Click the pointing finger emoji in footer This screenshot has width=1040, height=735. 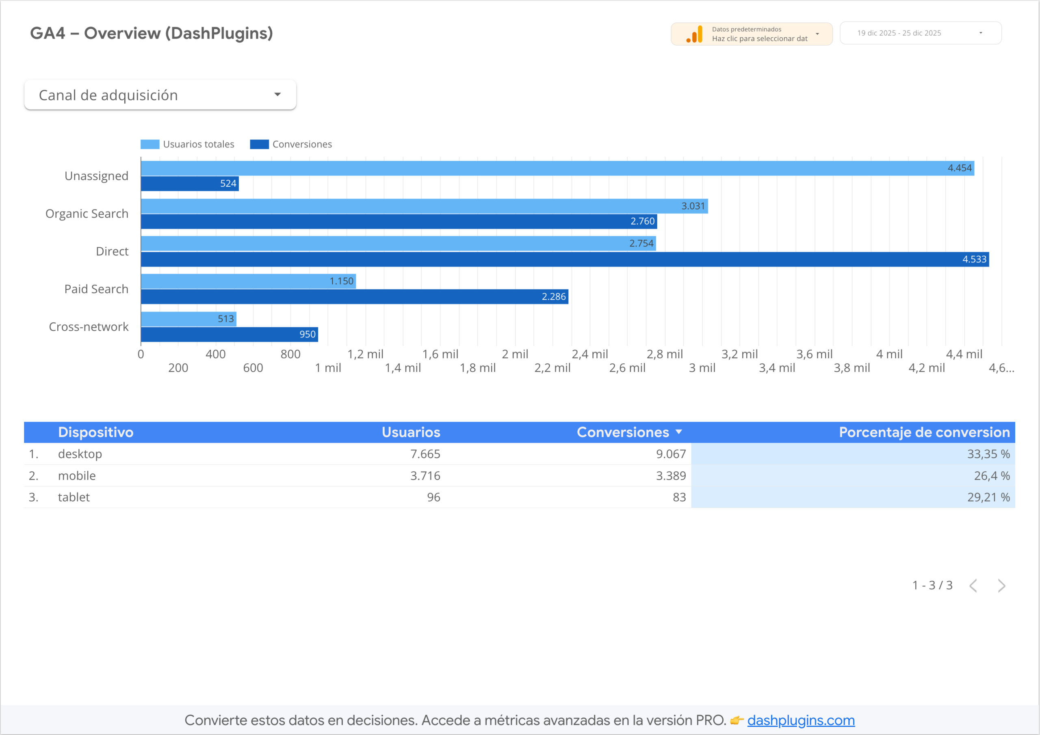(737, 720)
